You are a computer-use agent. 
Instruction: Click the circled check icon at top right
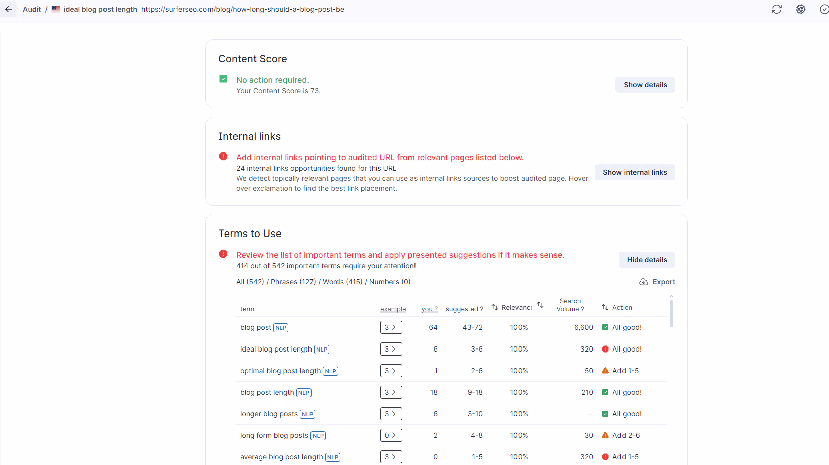tap(824, 9)
